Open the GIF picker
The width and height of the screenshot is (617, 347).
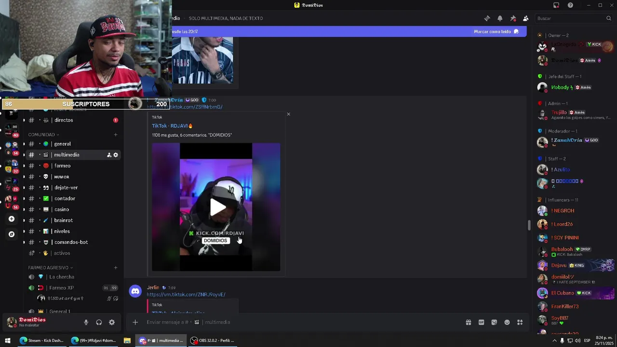pyautogui.click(x=481, y=322)
